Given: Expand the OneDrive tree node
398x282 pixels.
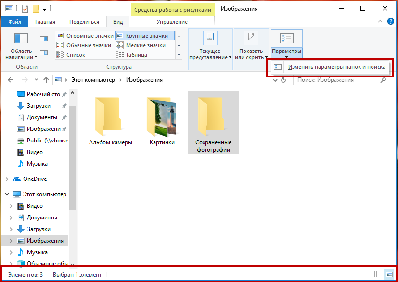Looking at the screenshot, I should (x=7, y=179).
